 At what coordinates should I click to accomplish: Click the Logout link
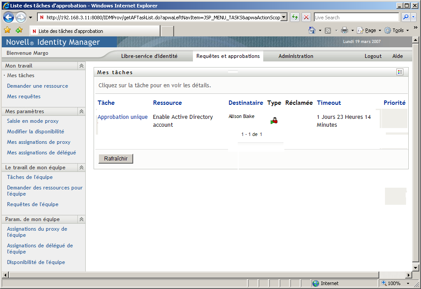pos(373,56)
